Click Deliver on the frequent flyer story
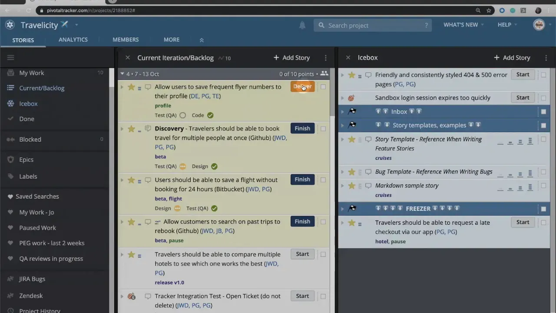Viewport: 556px width, 313px height. 302,87
